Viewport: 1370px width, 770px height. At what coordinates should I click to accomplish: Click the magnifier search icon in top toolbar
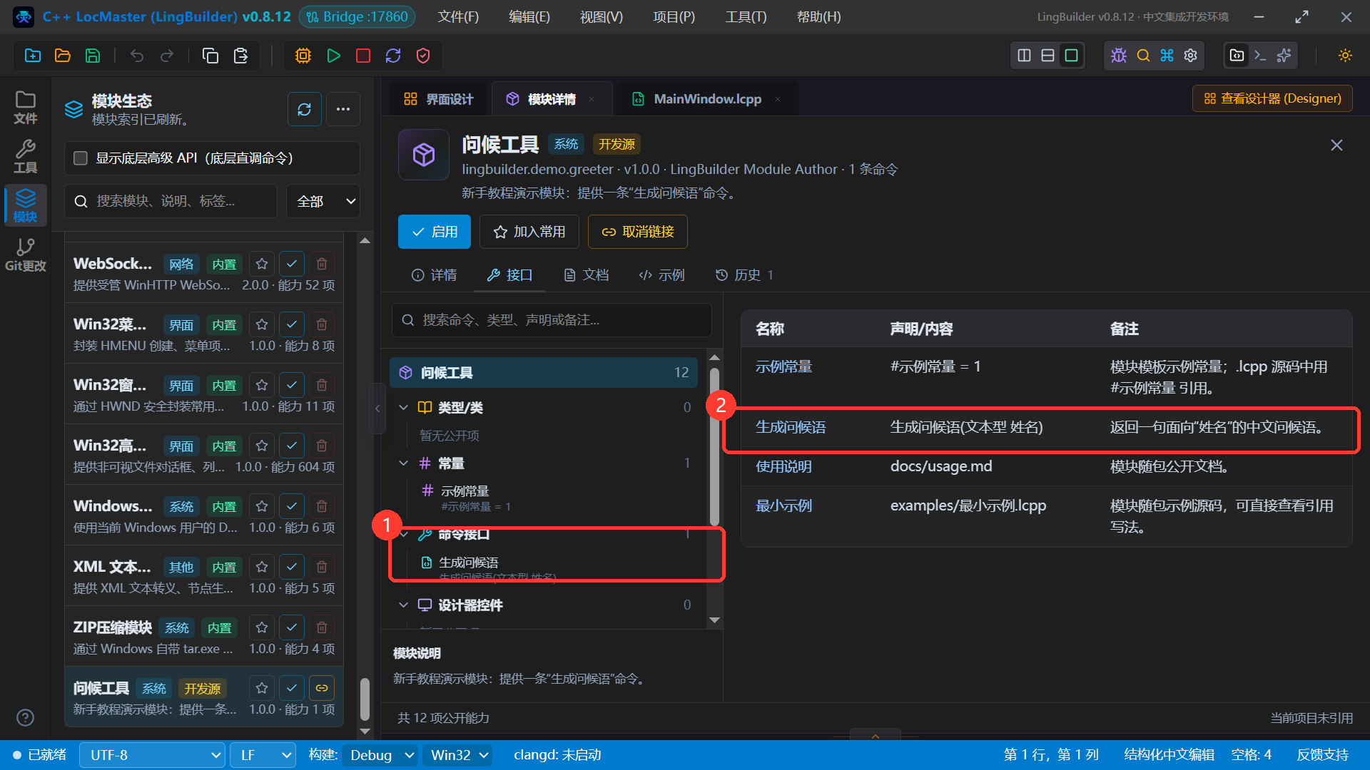[1143, 56]
